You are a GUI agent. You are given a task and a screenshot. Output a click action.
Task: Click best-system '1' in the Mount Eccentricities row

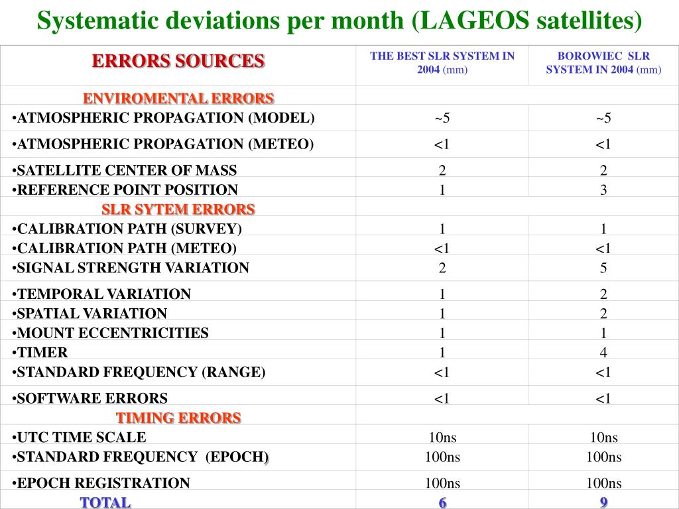tap(442, 333)
